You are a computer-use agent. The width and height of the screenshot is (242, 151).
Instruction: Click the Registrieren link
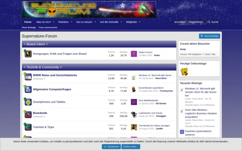(196, 22)
